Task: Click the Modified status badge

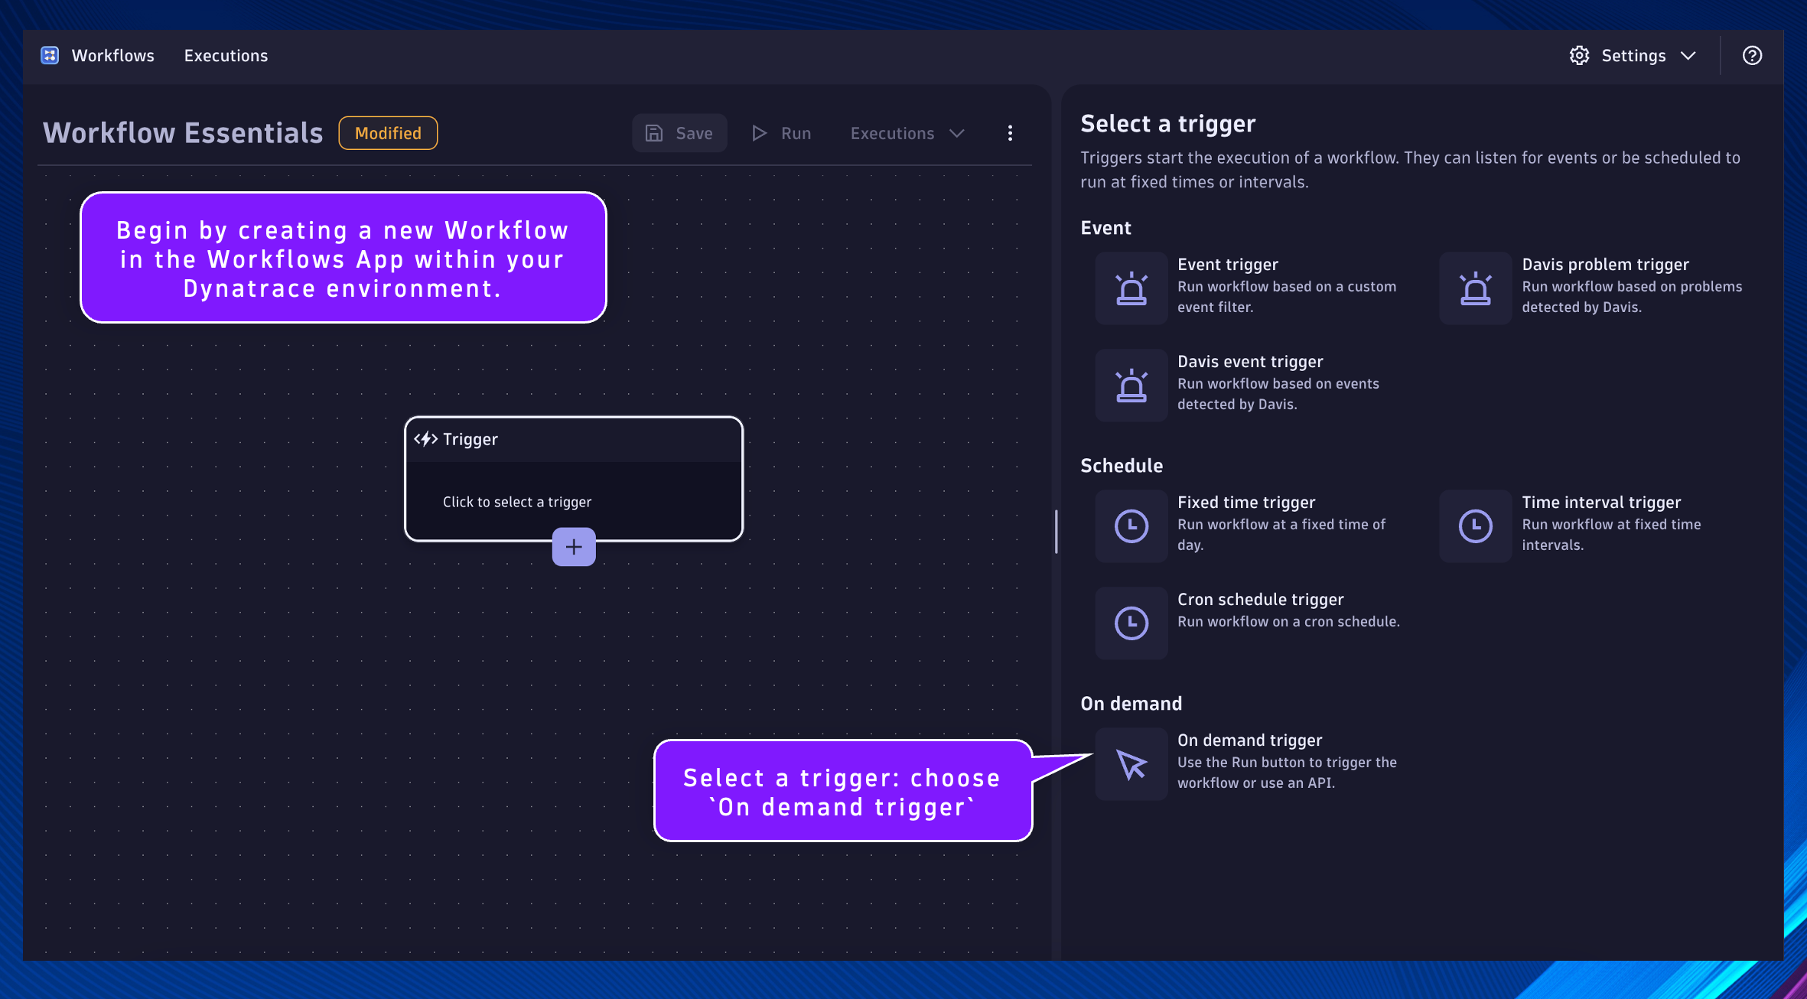Action: coord(388,133)
